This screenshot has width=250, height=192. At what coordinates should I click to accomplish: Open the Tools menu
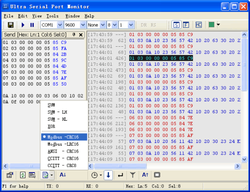(52, 16)
